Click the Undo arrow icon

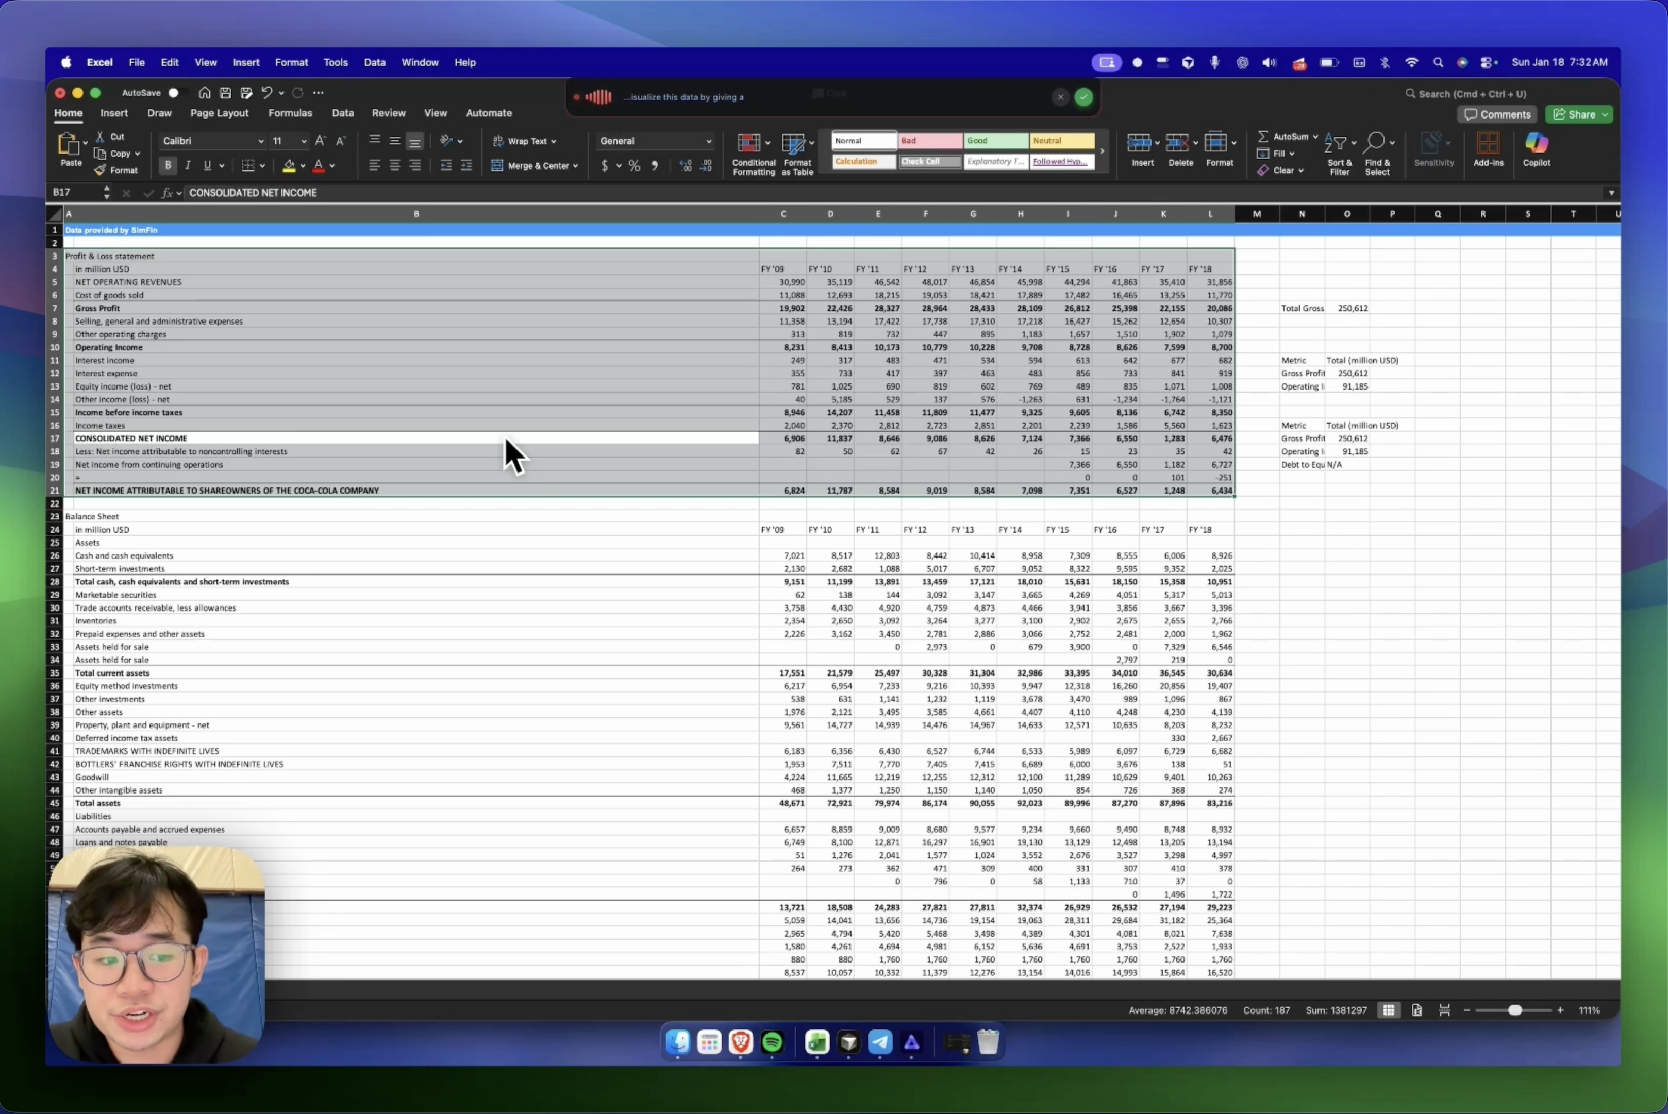pos(266,93)
